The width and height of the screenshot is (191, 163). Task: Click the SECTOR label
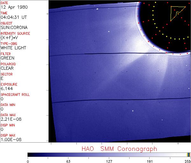point(7,74)
